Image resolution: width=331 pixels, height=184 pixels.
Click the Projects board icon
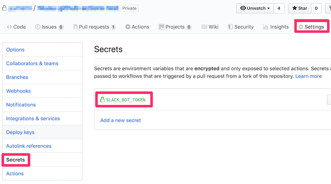pos(161,27)
